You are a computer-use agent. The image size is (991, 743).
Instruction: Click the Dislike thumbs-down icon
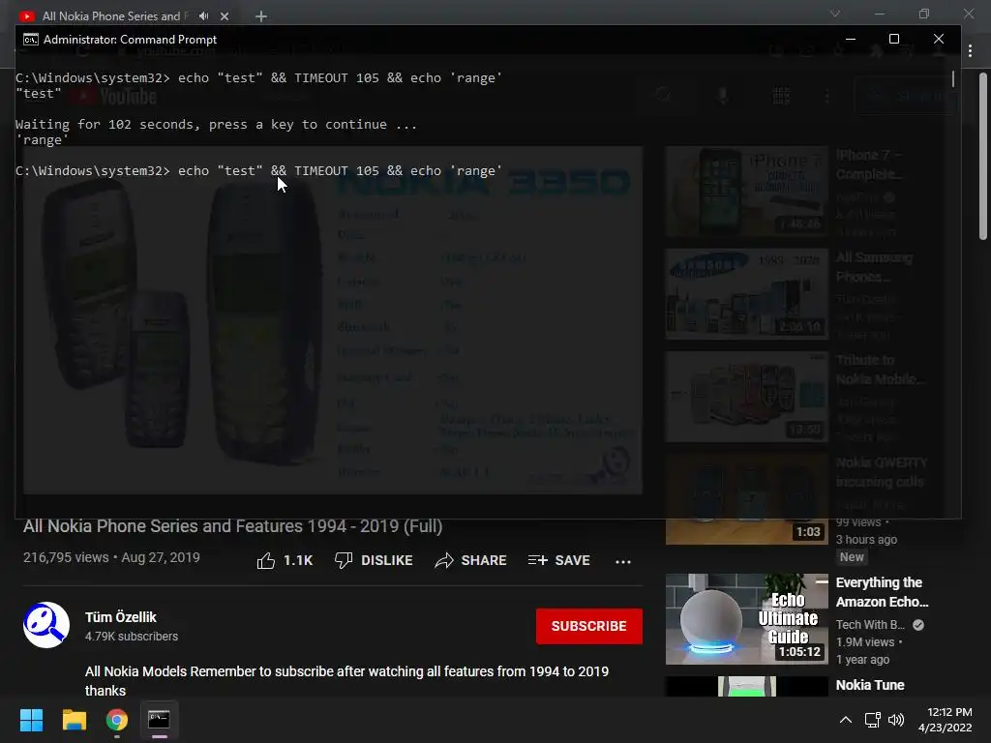344,560
